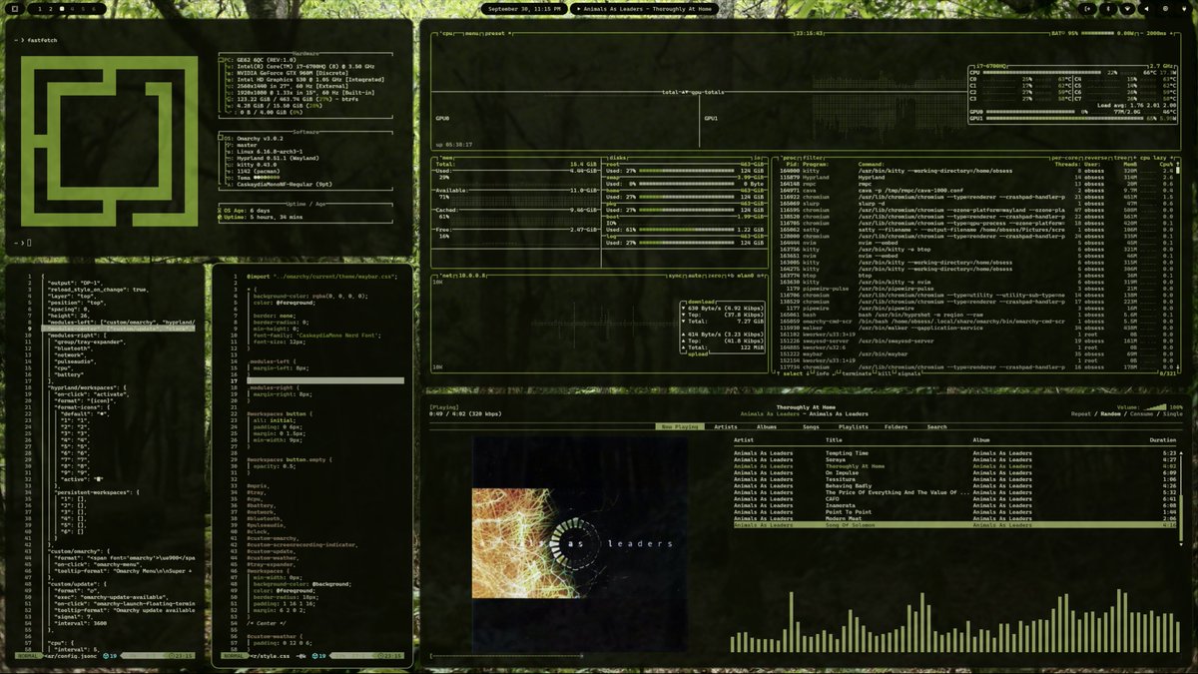Toggle 'sync' in btop net box

[676, 275]
